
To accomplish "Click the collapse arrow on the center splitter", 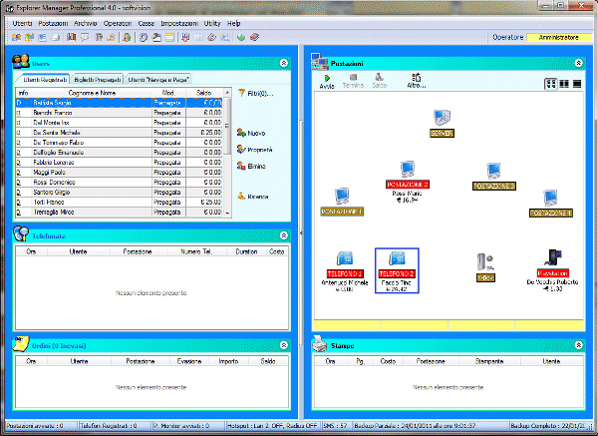I will (x=301, y=232).
